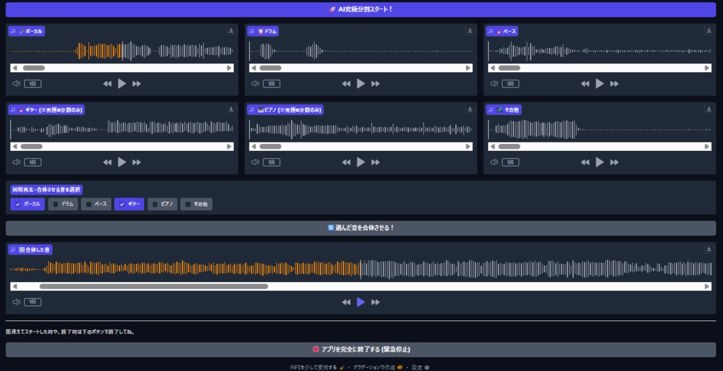The image size is (723, 371).
Task: Play the 合体した音 merged audio
Action: coord(361,302)
